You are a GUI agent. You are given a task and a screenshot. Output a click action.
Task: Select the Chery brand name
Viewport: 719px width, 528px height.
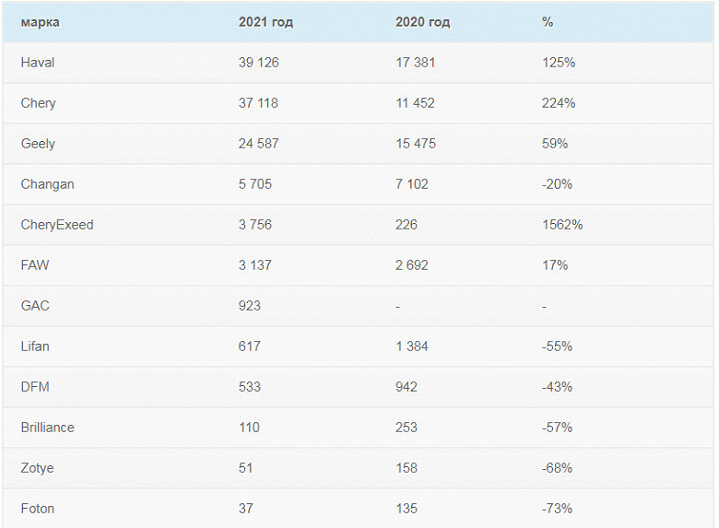[x=39, y=103]
